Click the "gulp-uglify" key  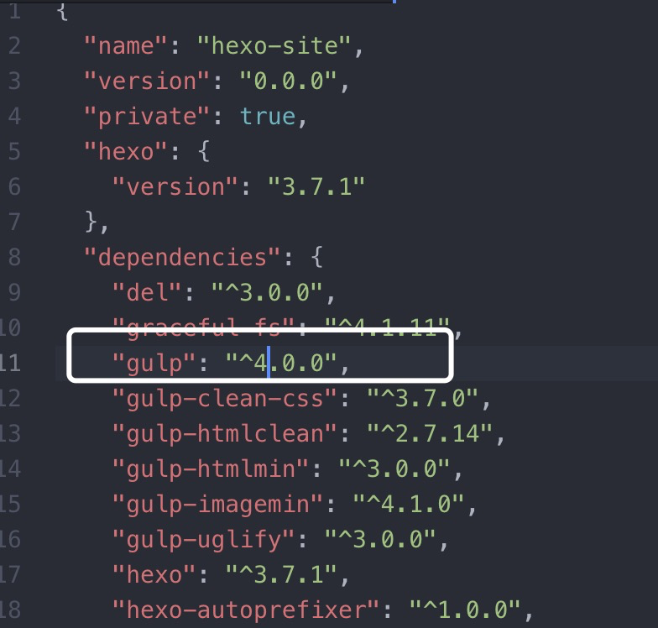coord(203,539)
